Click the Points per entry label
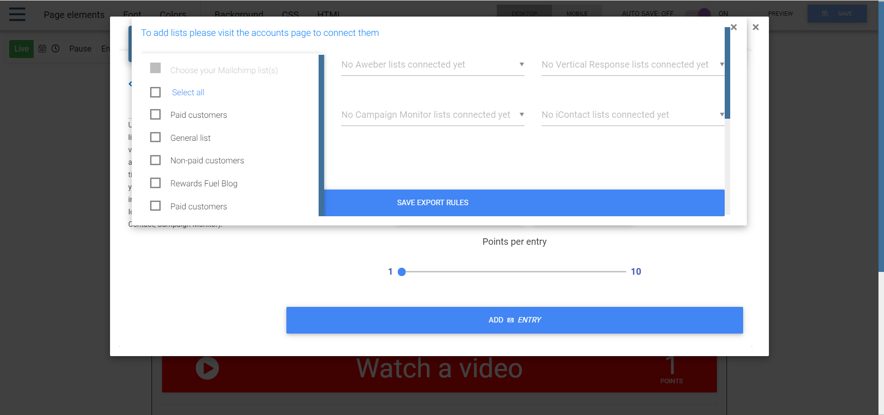This screenshot has height=415, width=884. (x=515, y=242)
